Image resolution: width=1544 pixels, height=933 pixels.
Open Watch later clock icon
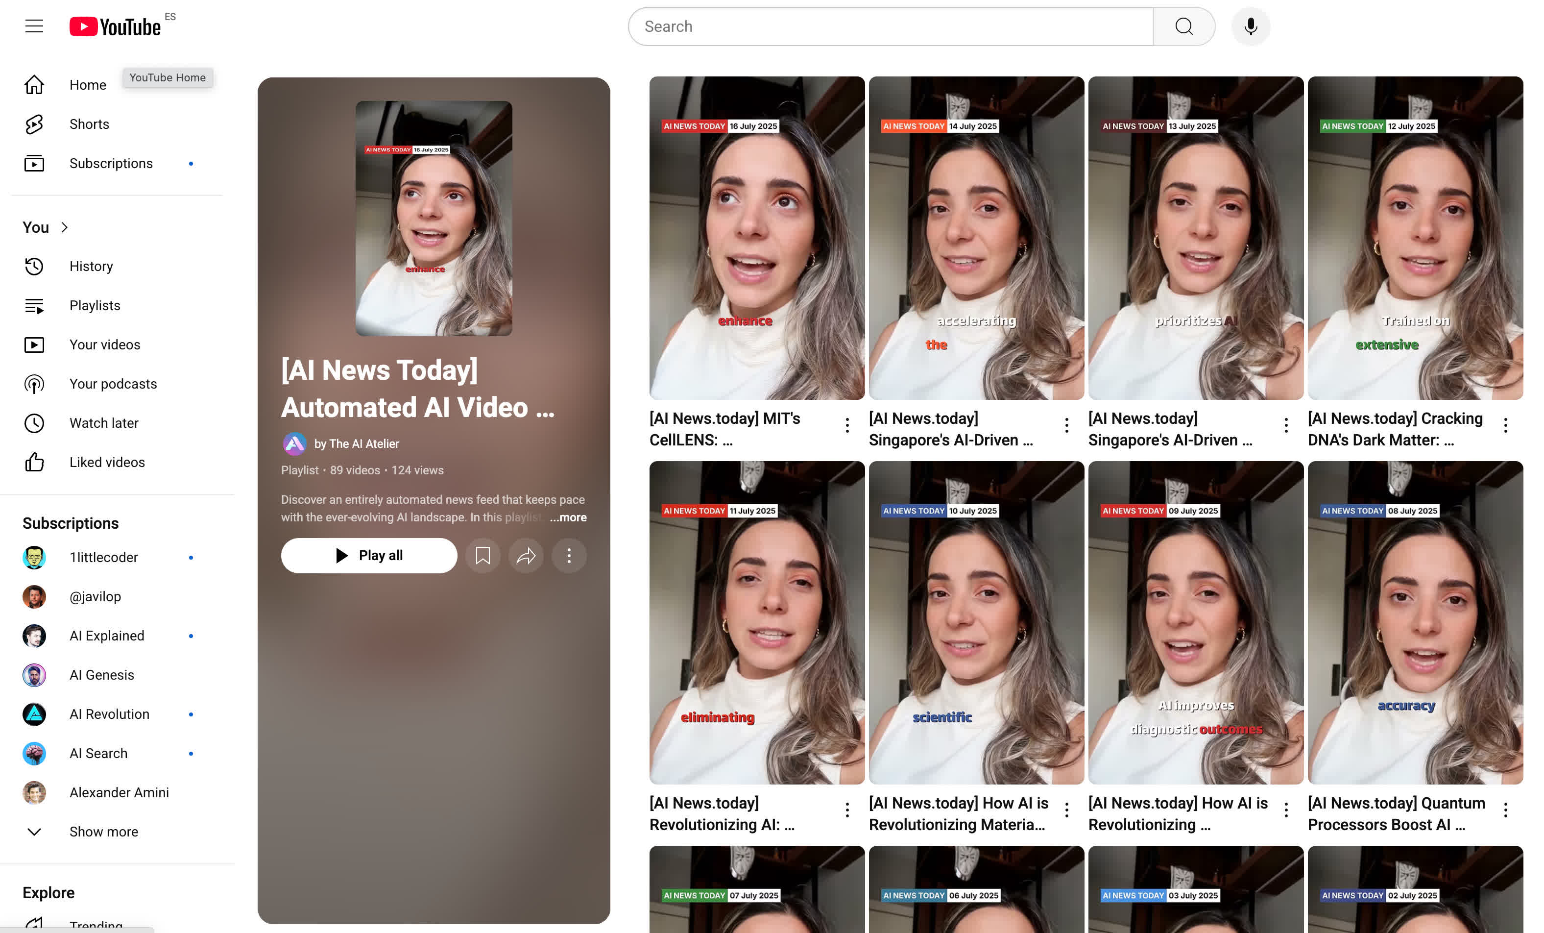click(x=34, y=423)
